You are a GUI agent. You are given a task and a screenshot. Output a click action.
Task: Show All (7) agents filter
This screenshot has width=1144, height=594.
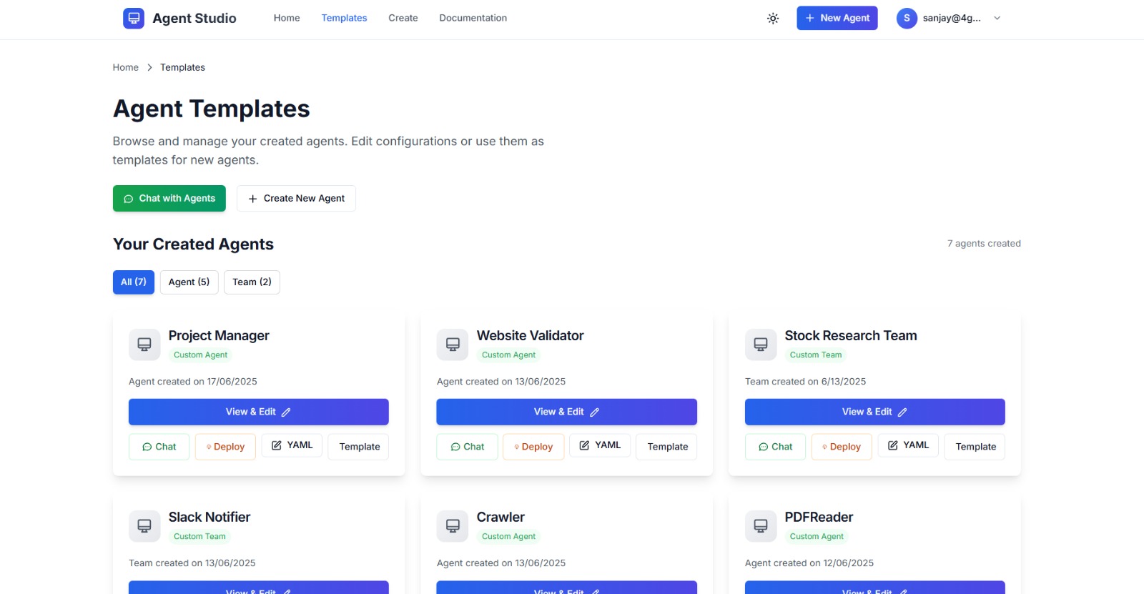(134, 282)
